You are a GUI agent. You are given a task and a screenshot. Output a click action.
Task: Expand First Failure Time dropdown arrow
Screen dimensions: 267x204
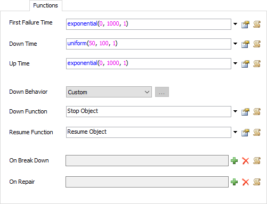(x=235, y=24)
